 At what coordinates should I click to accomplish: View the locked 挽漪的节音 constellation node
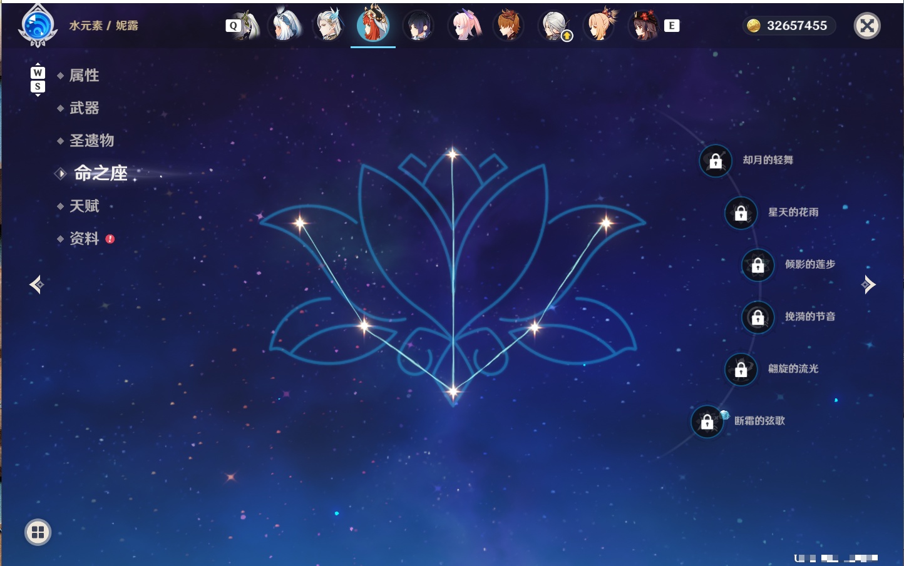(x=758, y=317)
